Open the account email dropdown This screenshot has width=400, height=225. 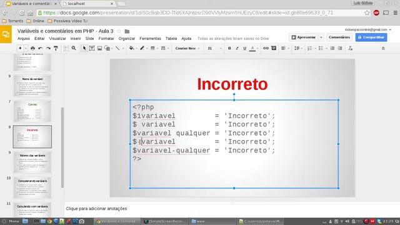(x=367, y=29)
